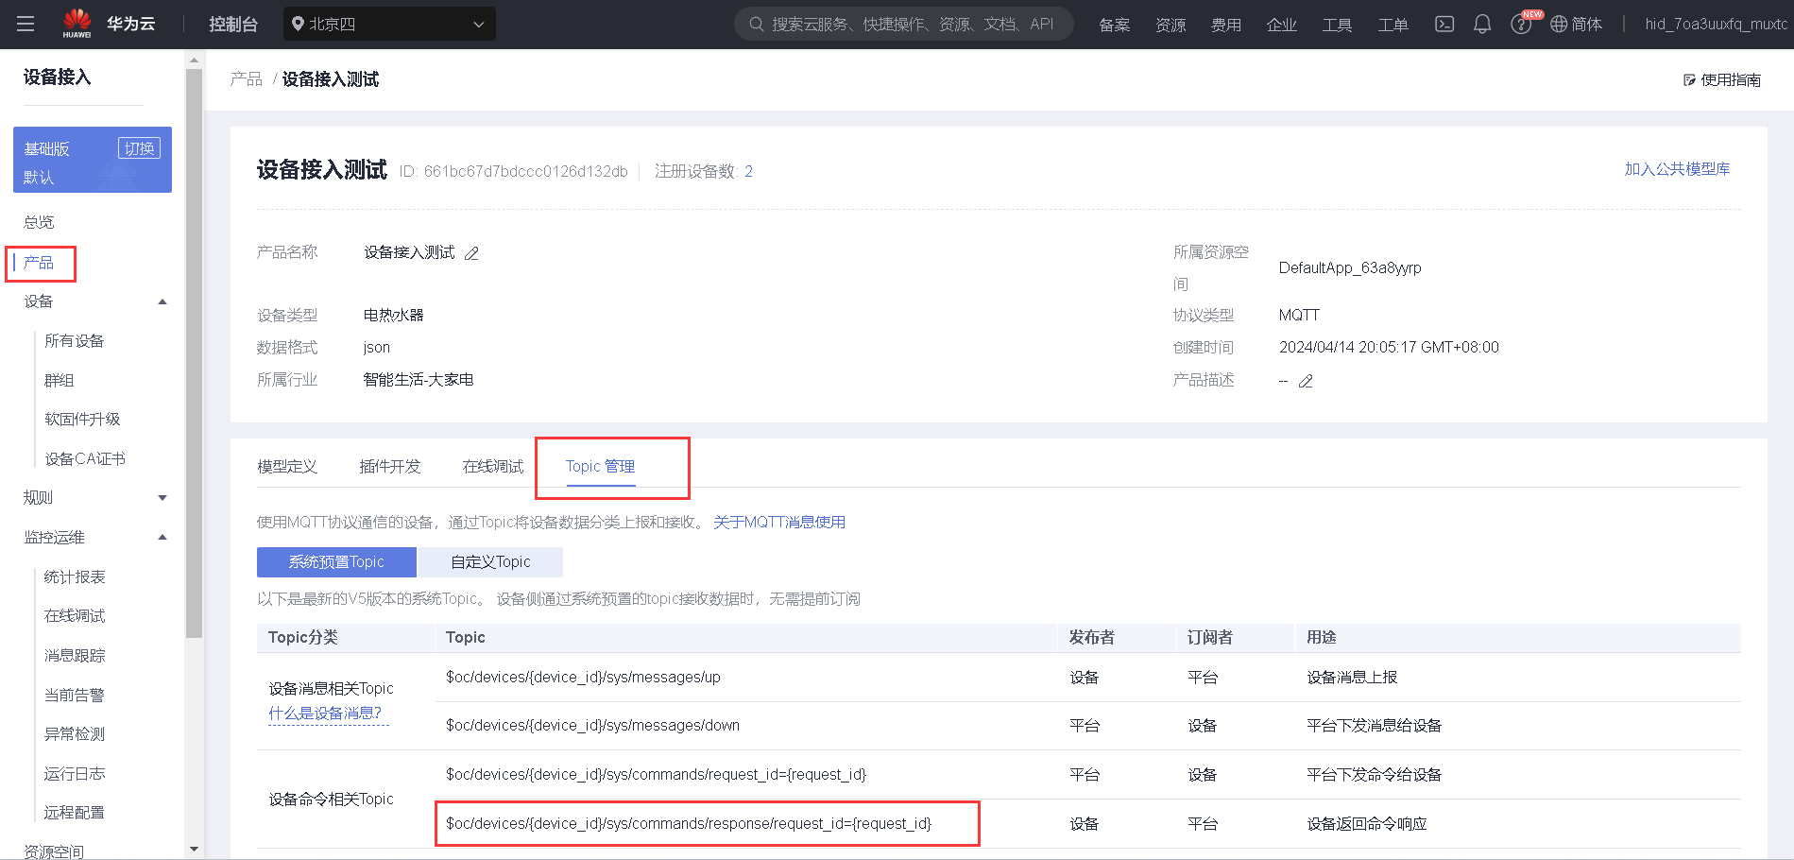Screen dimensions: 1794x860
Task: Open 运行日志 in the sidebar
Action: [x=75, y=774]
